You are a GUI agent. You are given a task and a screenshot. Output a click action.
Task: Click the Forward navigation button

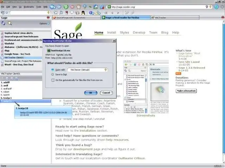[x=59, y=7]
